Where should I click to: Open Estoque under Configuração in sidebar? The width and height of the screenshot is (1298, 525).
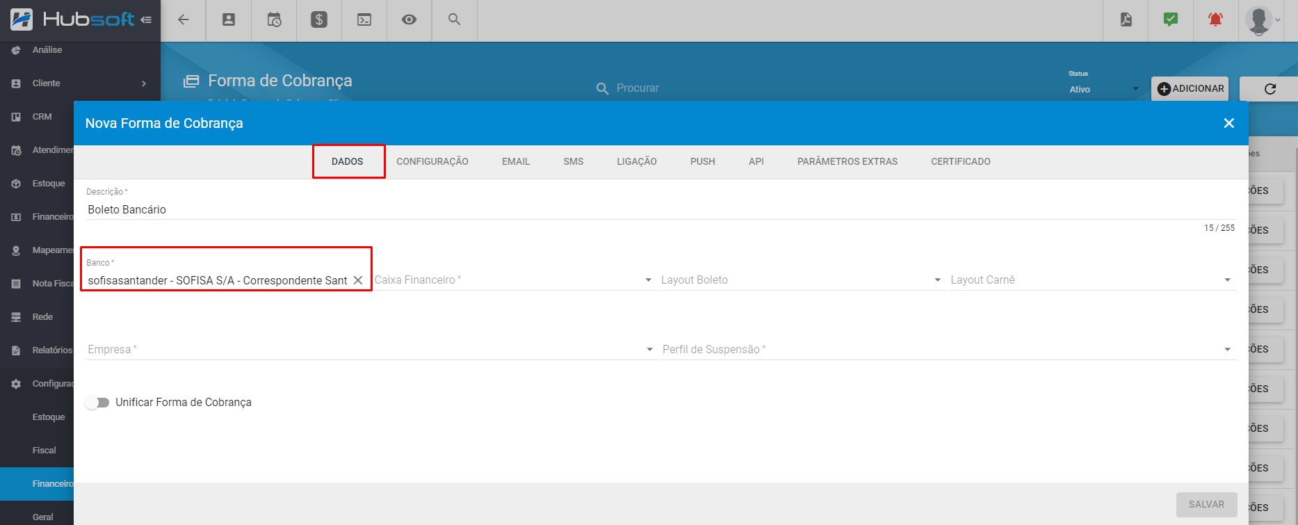49,417
